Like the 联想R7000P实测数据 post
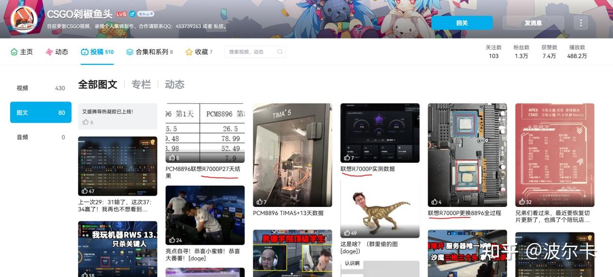The height and width of the screenshot is (277, 613). (347, 158)
